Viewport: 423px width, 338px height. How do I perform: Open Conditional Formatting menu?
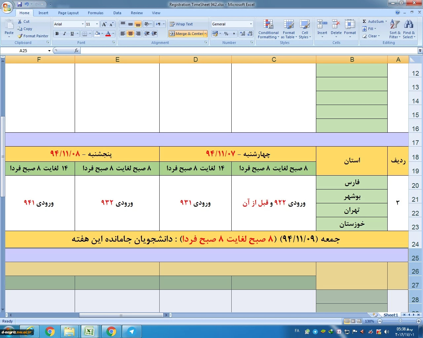coord(268,29)
